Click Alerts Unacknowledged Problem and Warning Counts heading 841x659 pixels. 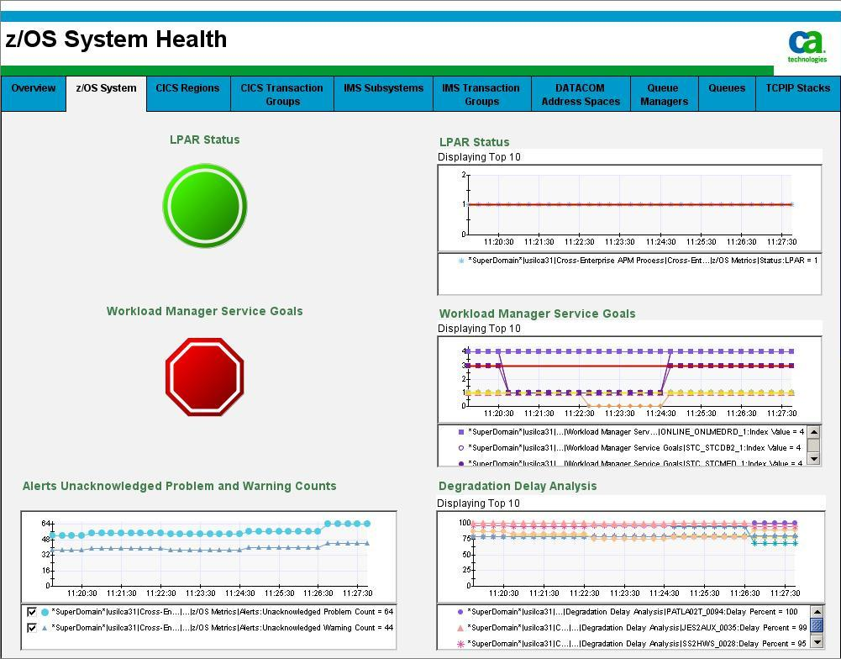pos(180,486)
